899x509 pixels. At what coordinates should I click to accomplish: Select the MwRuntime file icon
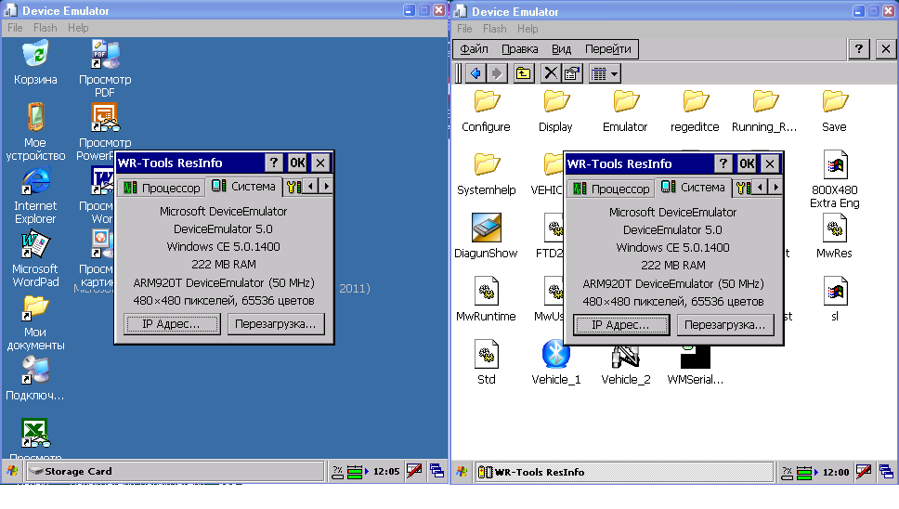[487, 299]
